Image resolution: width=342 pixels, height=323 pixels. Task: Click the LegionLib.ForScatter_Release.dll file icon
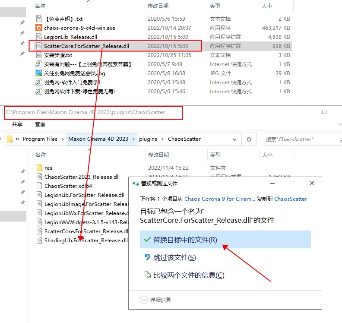coord(39,195)
